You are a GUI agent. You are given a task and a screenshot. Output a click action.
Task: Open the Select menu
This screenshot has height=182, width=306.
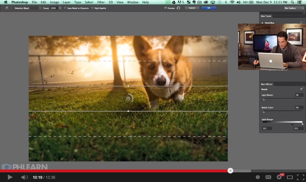click(89, 2)
